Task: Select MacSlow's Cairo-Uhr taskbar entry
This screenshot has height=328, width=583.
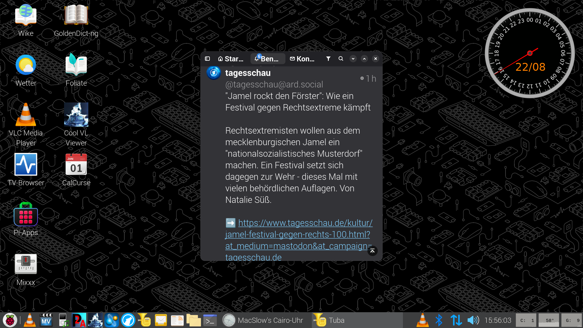Action: point(263,320)
